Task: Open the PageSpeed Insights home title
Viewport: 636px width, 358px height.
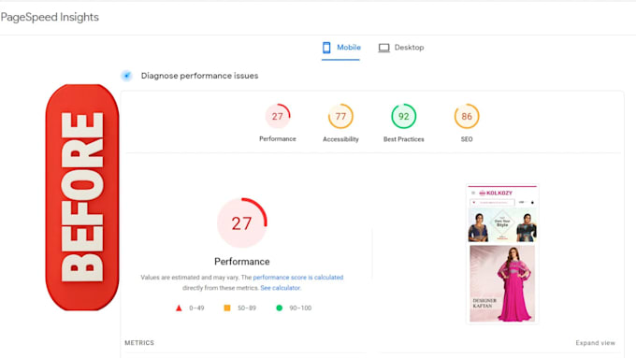Action: coord(50,17)
